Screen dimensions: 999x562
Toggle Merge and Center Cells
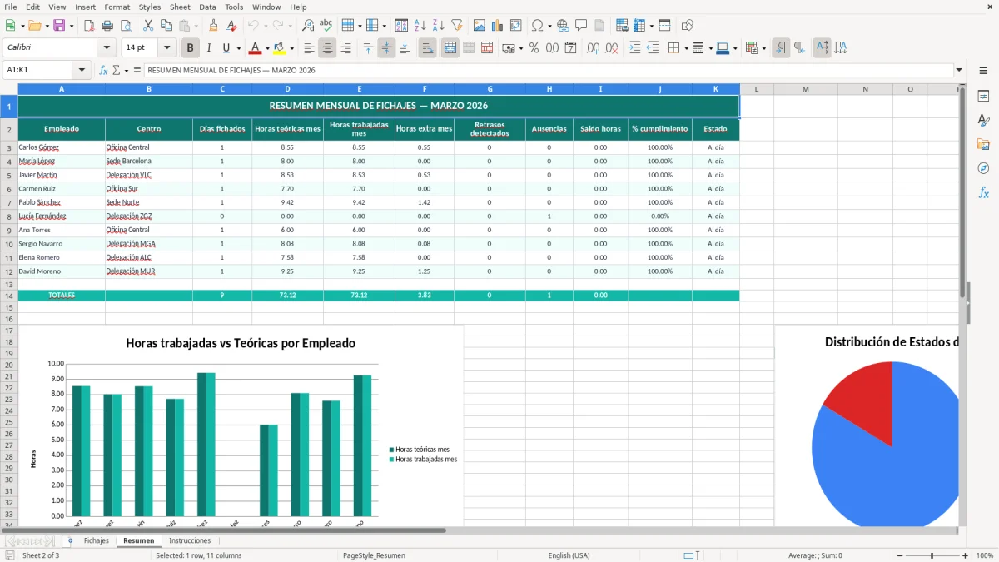point(450,48)
